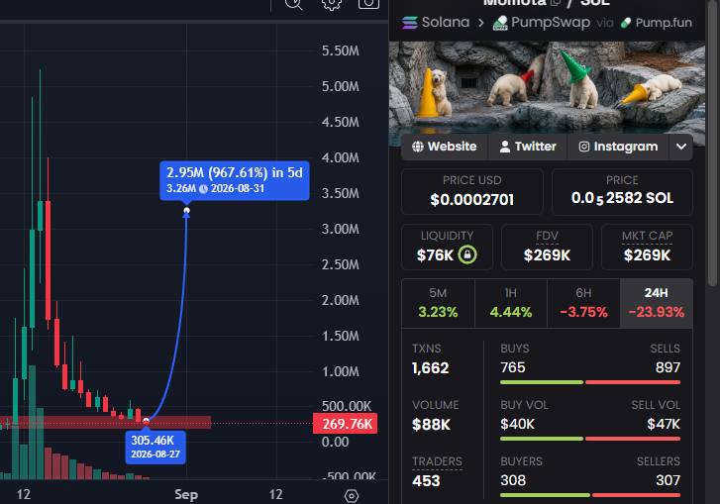Click the right panel vertical scrollbar
Screen dimensions: 720x504
pos(713,143)
